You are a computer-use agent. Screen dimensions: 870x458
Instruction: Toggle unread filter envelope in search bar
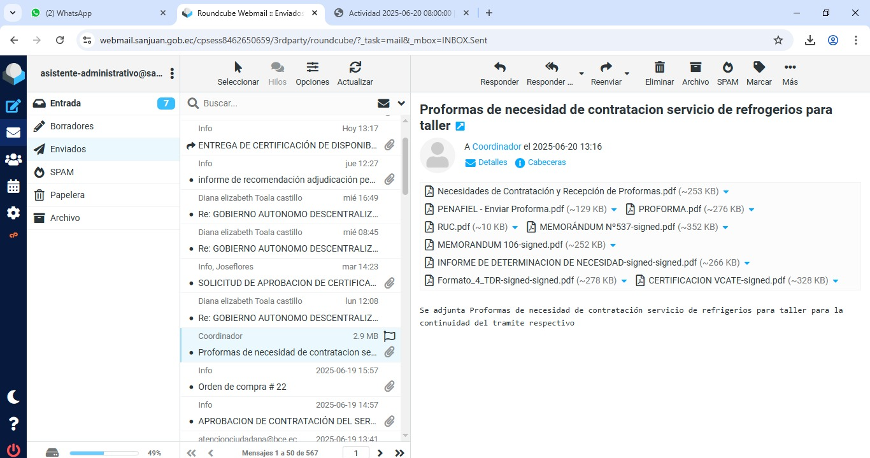(383, 103)
